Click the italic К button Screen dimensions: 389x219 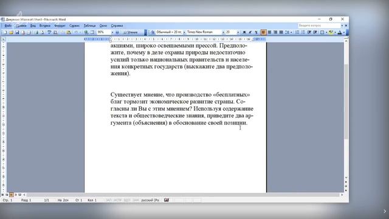[x=250, y=32]
